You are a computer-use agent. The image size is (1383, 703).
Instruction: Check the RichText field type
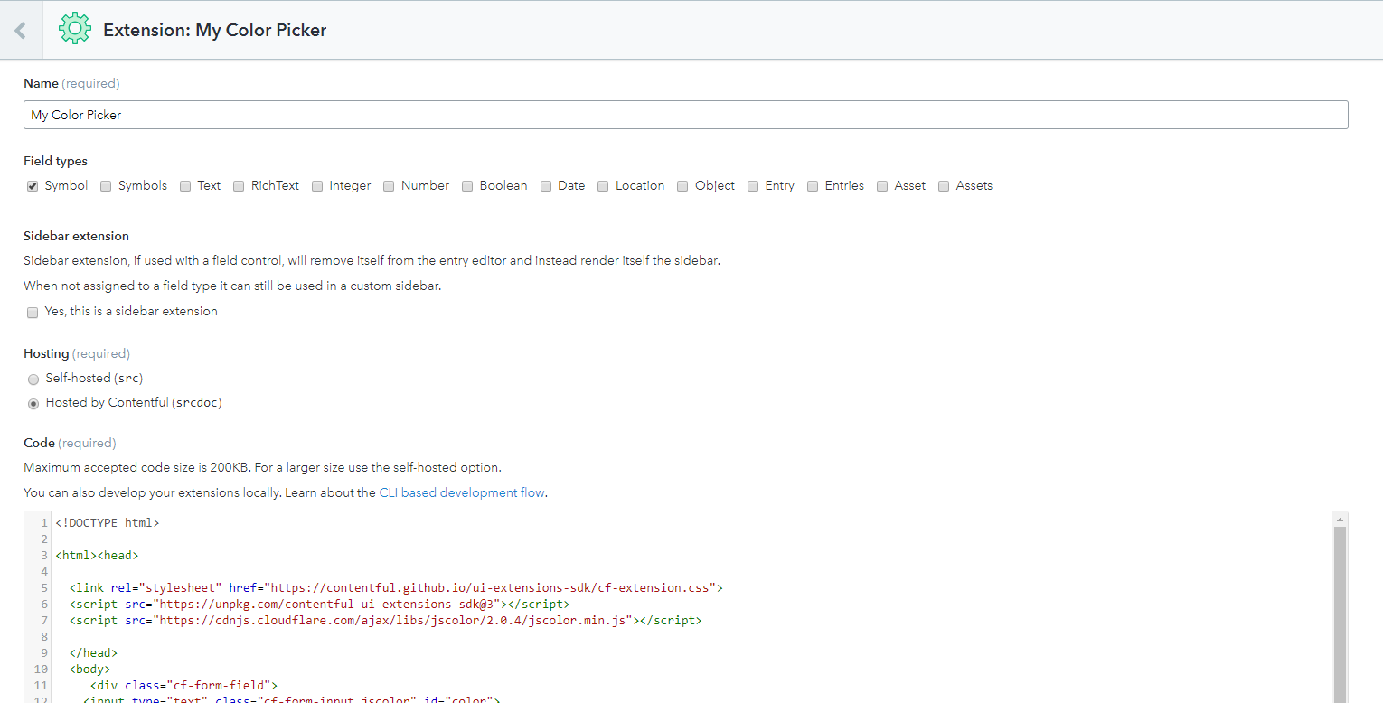point(239,186)
